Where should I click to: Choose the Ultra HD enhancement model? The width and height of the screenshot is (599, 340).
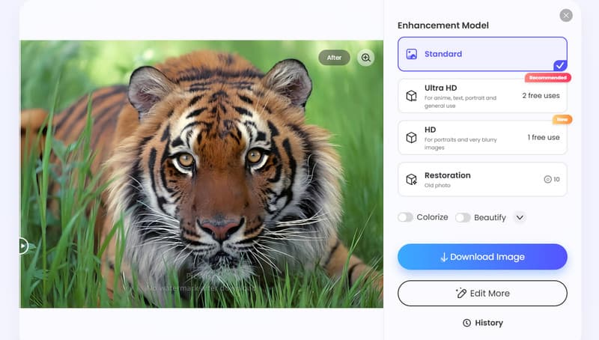(482, 96)
